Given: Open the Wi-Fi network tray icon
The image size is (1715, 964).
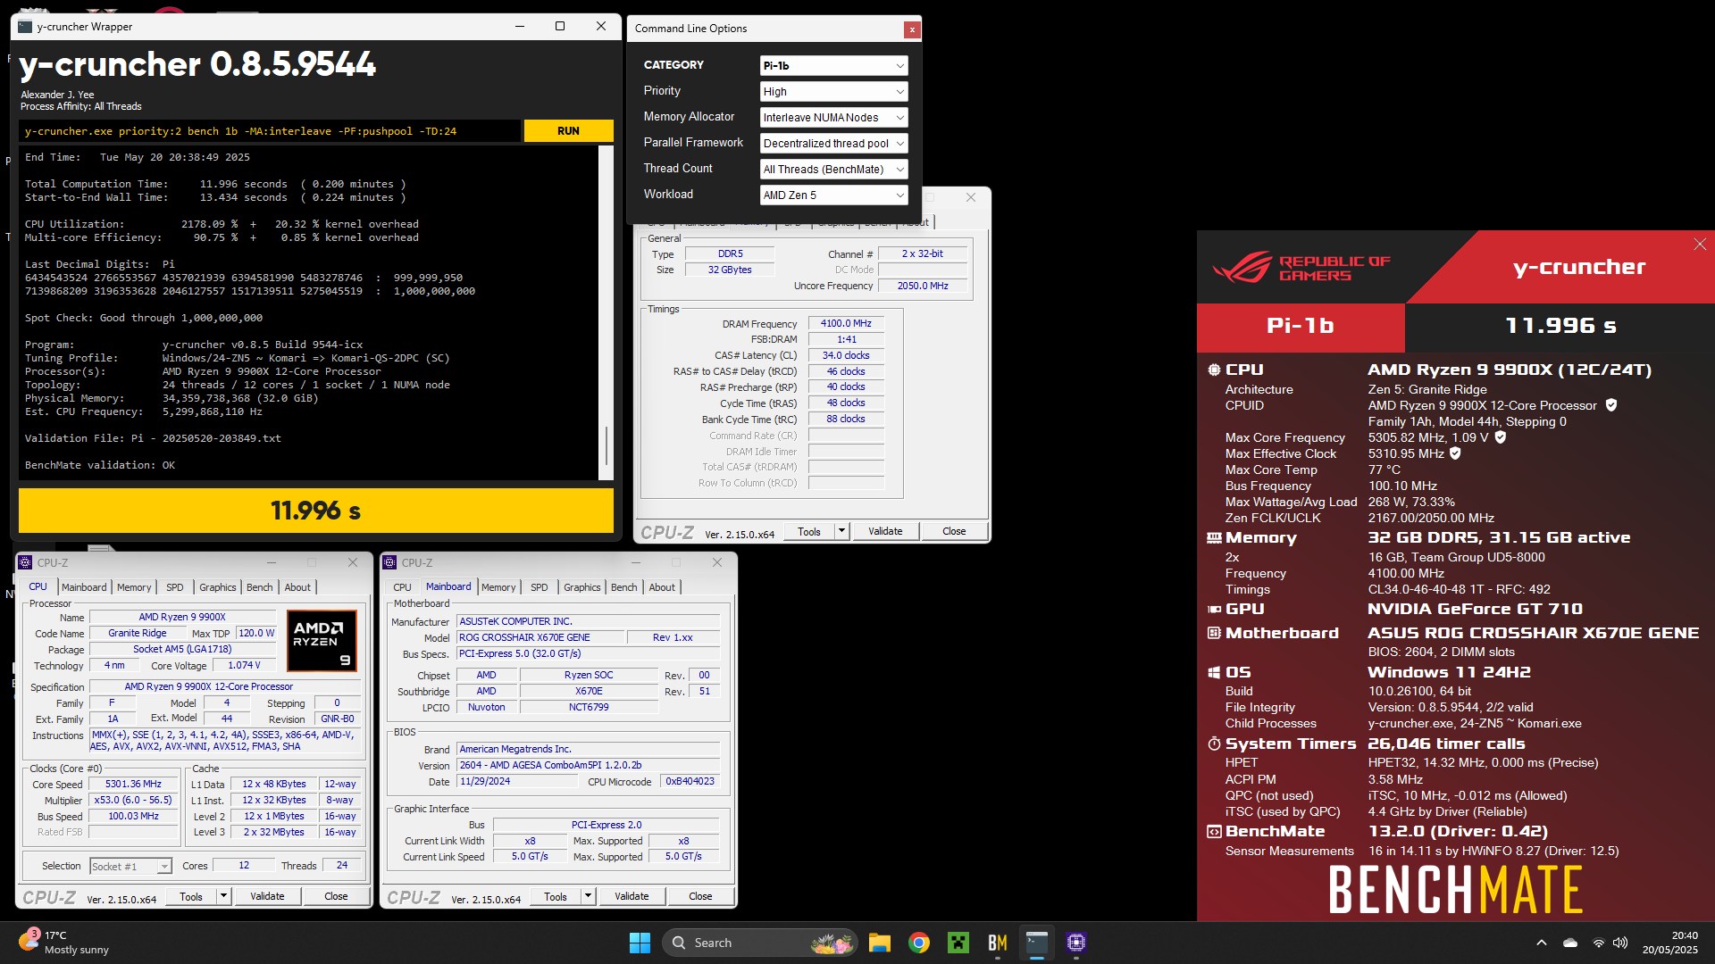Looking at the screenshot, I should [x=1598, y=943].
